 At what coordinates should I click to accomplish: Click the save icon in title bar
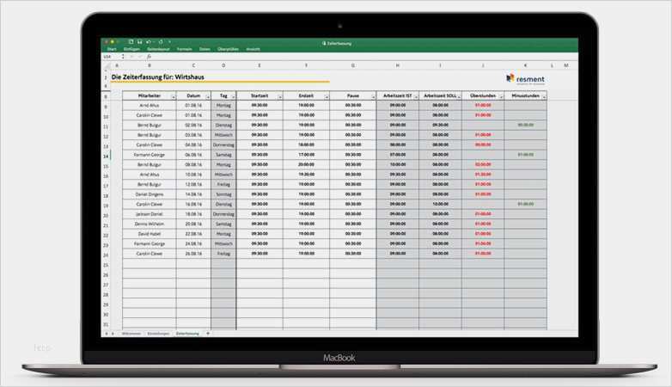pos(140,41)
